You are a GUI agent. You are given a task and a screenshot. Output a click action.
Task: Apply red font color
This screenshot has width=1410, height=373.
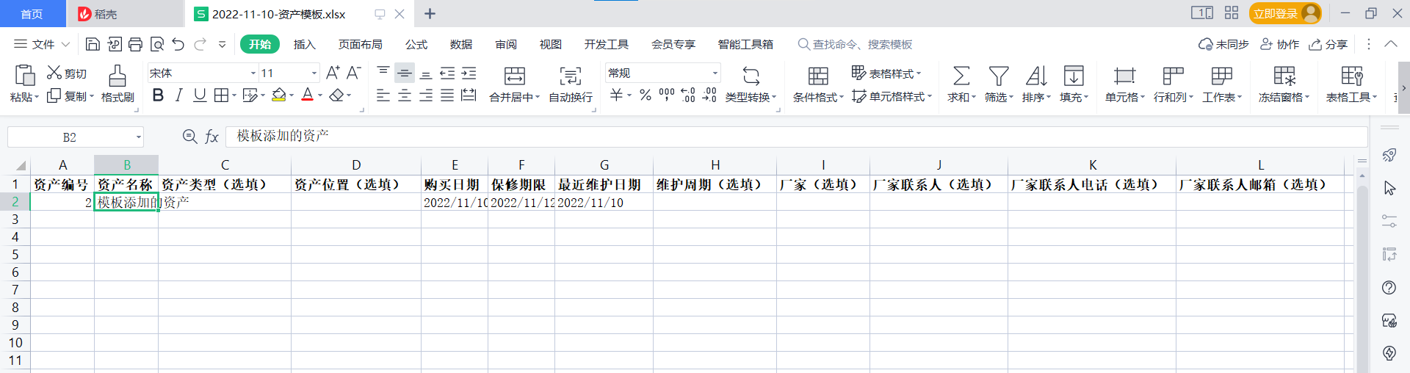tap(308, 95)
